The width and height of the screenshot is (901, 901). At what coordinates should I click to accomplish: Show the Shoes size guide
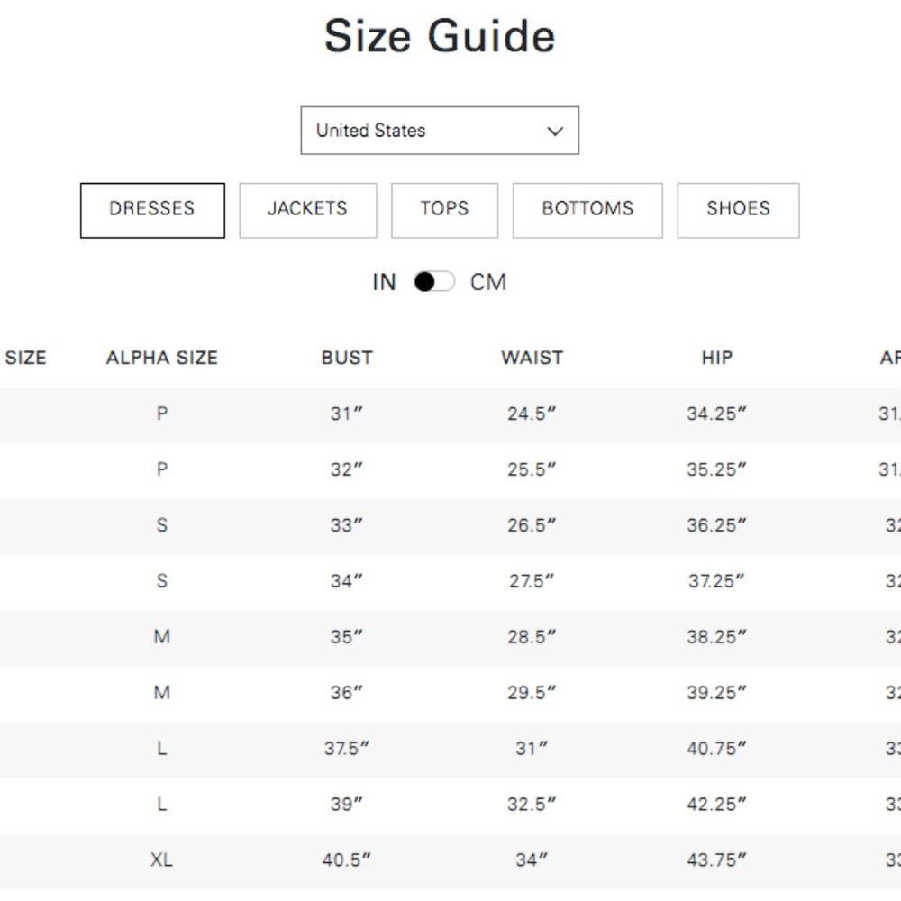pyautogui.click(x=739, y=210)
